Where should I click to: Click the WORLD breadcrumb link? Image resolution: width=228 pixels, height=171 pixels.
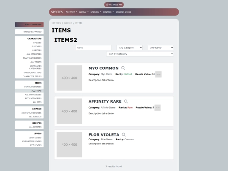[68, 23]
